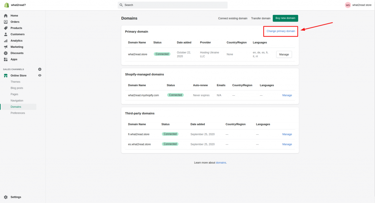Open the domains help link
The width and height of the screenshot is (375, 203).
pyautogui.click(x=221, y=163)
